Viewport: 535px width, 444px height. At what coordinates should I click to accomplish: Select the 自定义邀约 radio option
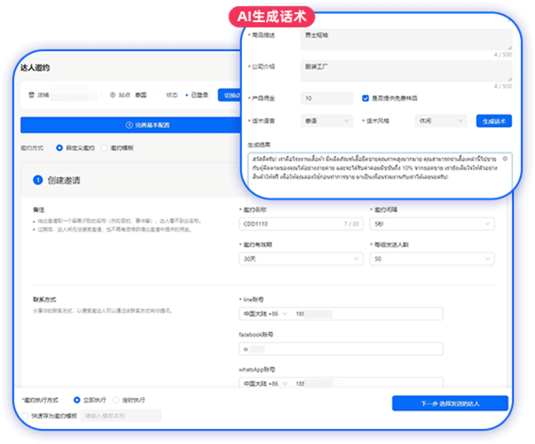click(x=58, y=147)
